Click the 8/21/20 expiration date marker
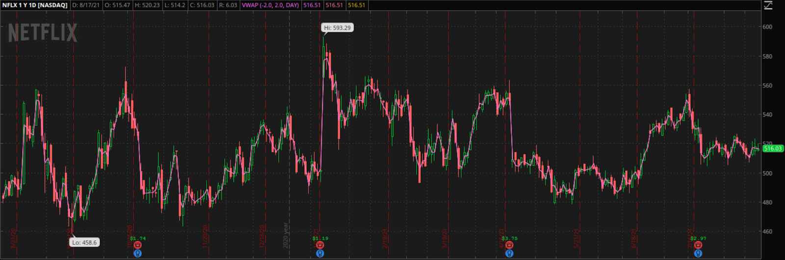Viewport: 785px width, 260px height. click(13, 237)
